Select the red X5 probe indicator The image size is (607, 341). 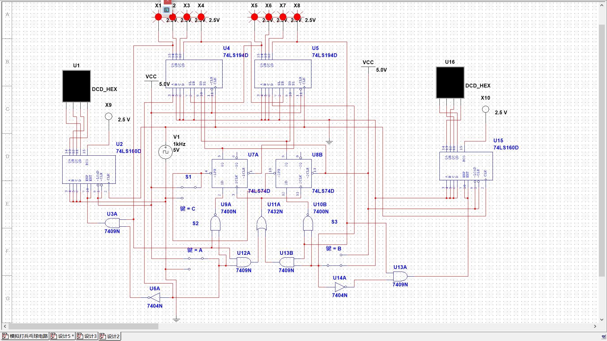coord(254,17)
